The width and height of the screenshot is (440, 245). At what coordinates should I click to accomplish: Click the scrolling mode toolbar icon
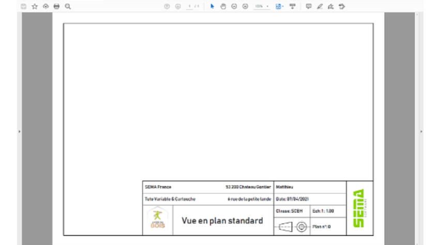tap(293, 6)
